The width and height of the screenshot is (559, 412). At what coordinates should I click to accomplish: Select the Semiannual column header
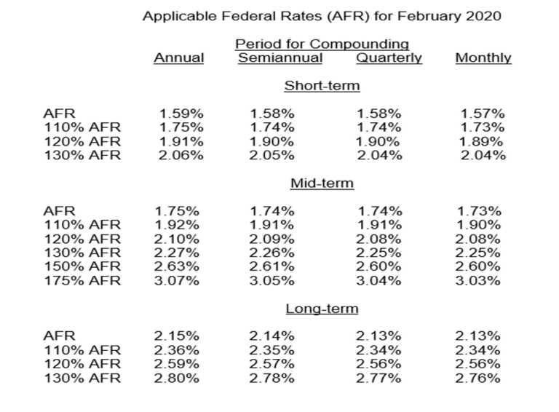tap(280, 58)
